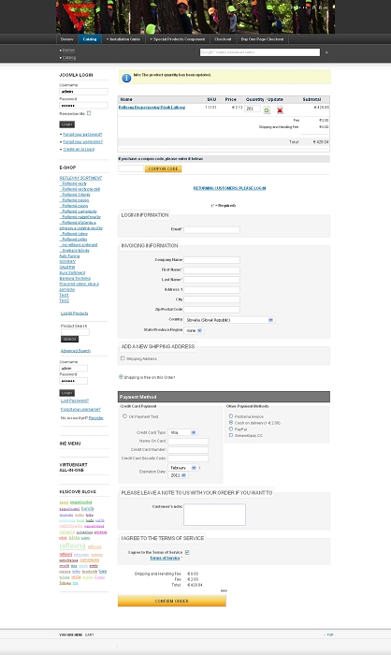This screenshot has height=655, width=391.
Task: Click the large 'reflexná' tag cloud keyword
Action: (x=72, y=546)
